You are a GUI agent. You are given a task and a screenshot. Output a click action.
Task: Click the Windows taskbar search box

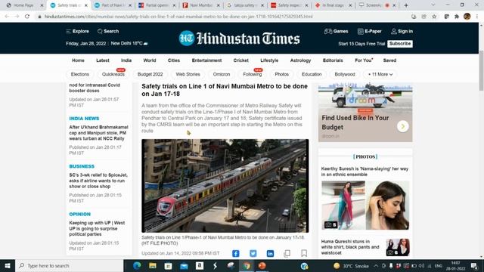click(69, 265)
